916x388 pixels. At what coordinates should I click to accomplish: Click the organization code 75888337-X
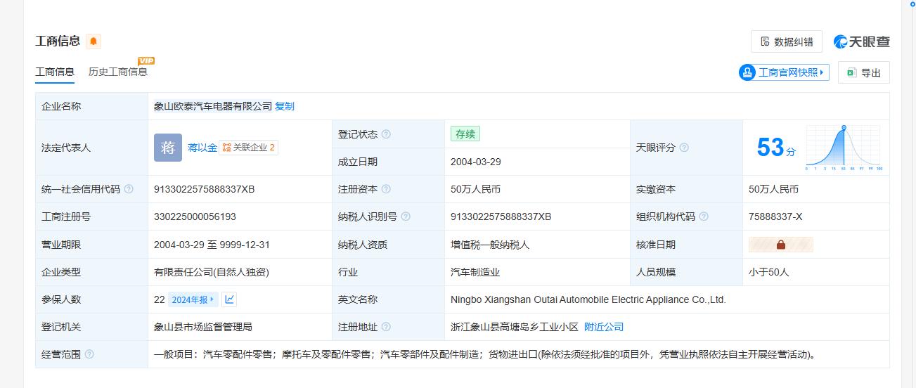pyautogui.click(x=775, y=216)
